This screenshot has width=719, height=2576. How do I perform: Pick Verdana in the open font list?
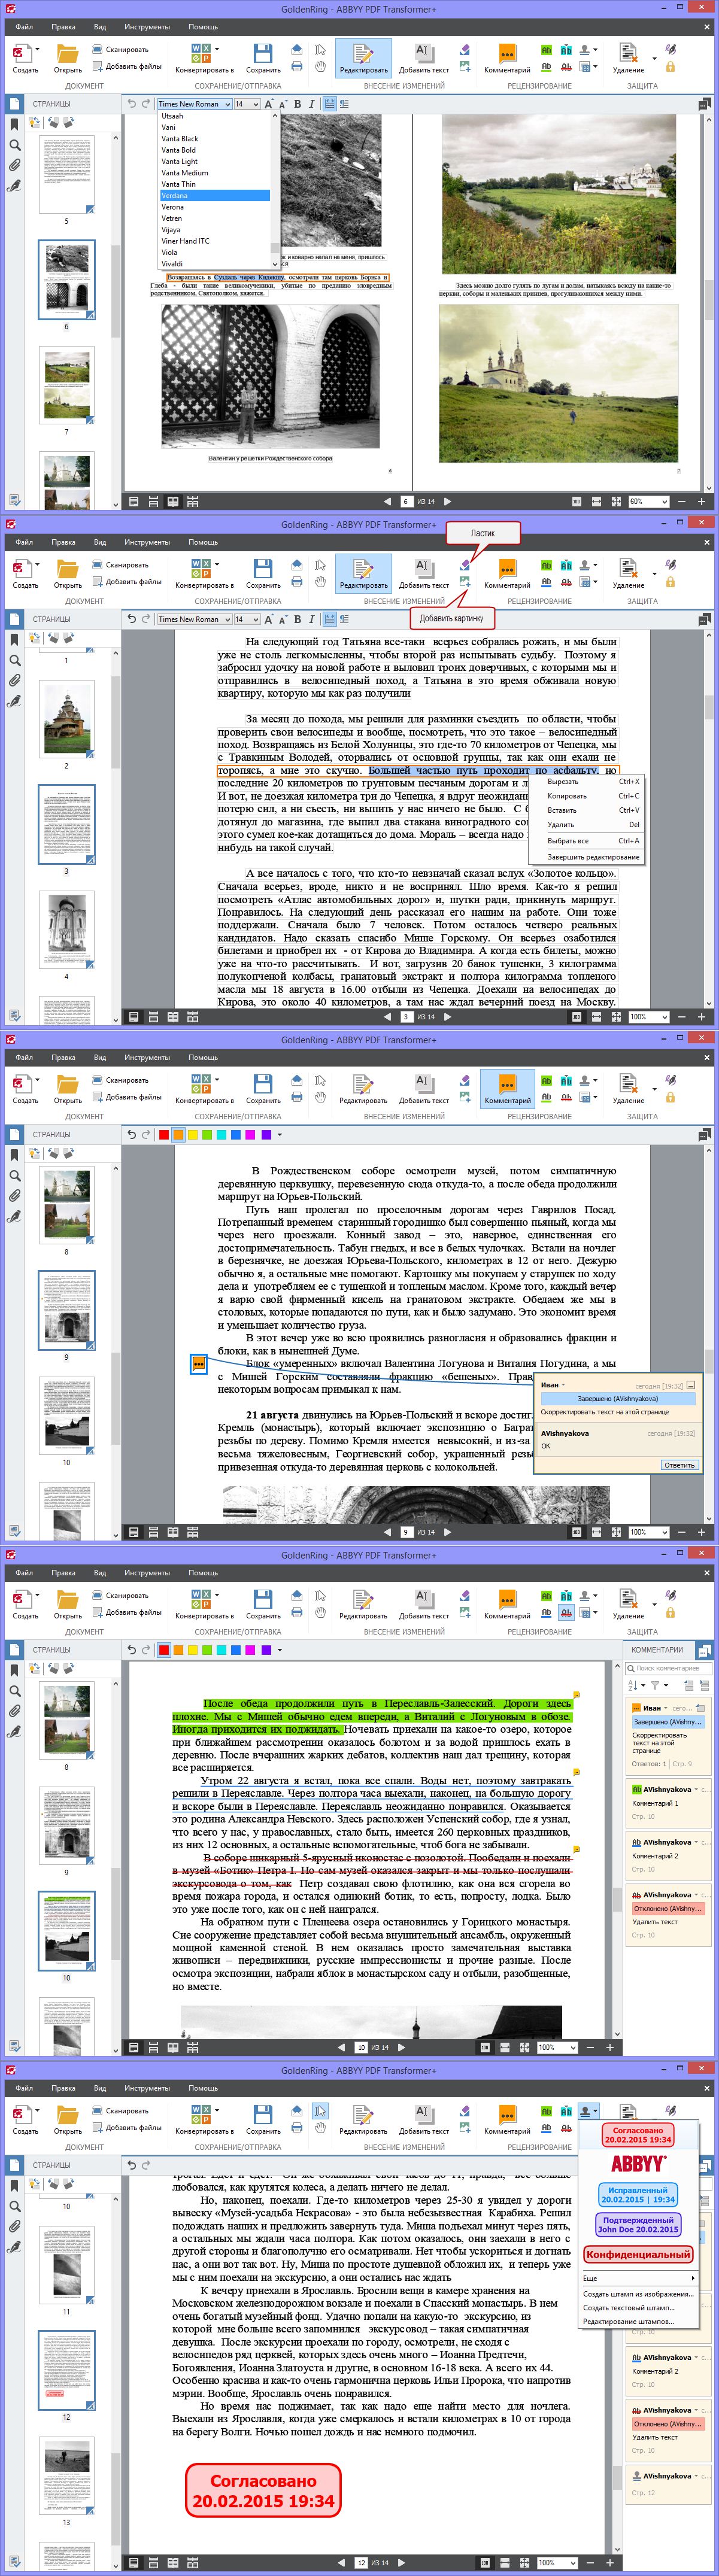click(214, 196)
